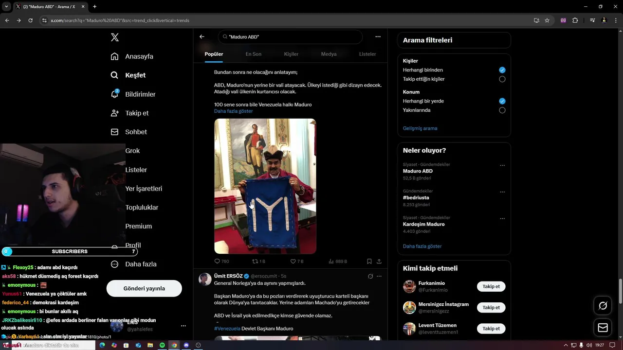This screenshot has width=623, height=350.
Task: Open Chrome tab search dropdown
Action: (x=6, y=6)
